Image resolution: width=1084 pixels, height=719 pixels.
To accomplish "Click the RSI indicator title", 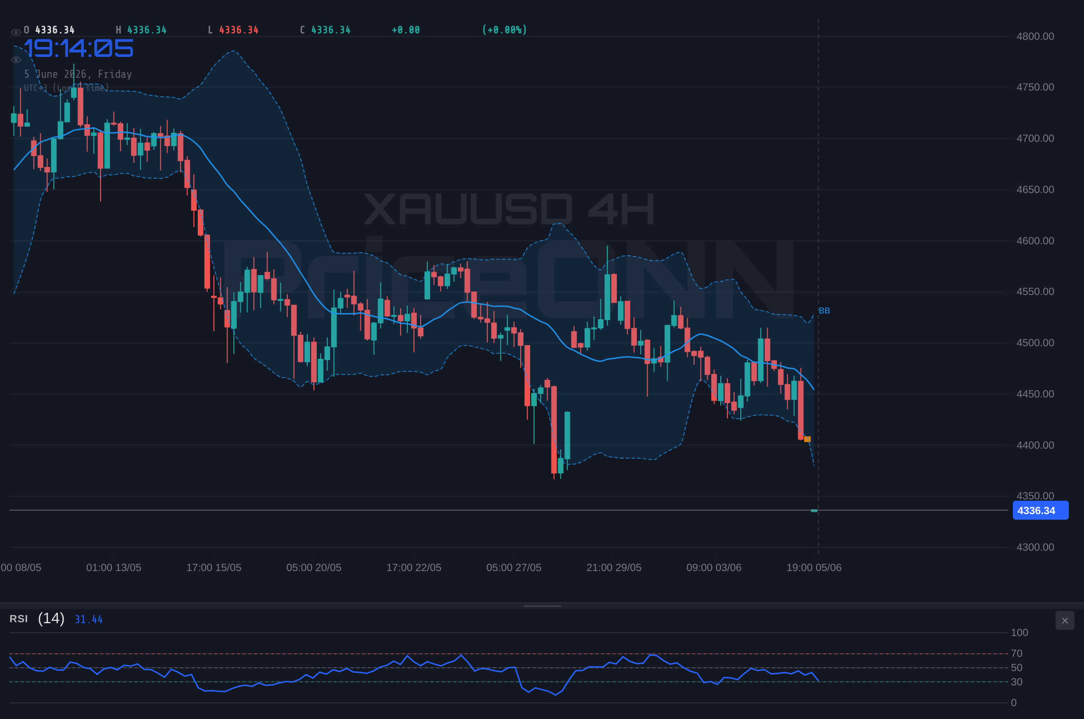I will click(x=18, y=619).
